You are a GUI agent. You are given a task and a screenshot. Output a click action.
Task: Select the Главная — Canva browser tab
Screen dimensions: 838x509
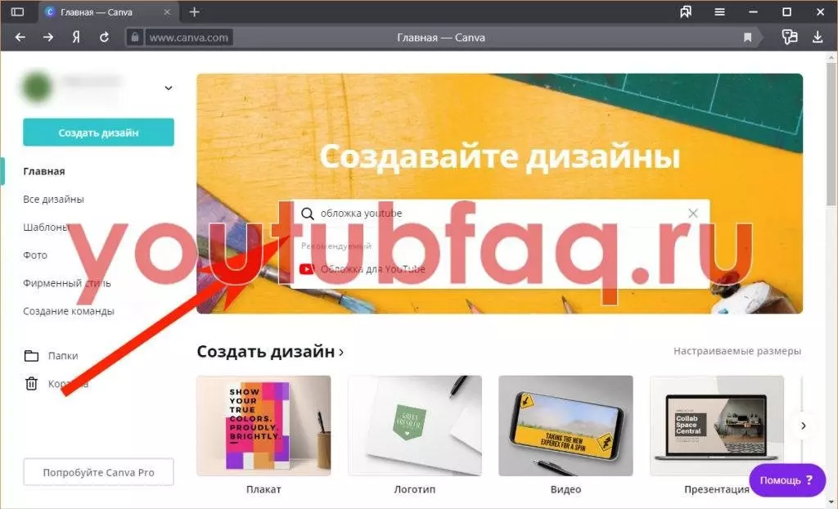pos(107,11)
